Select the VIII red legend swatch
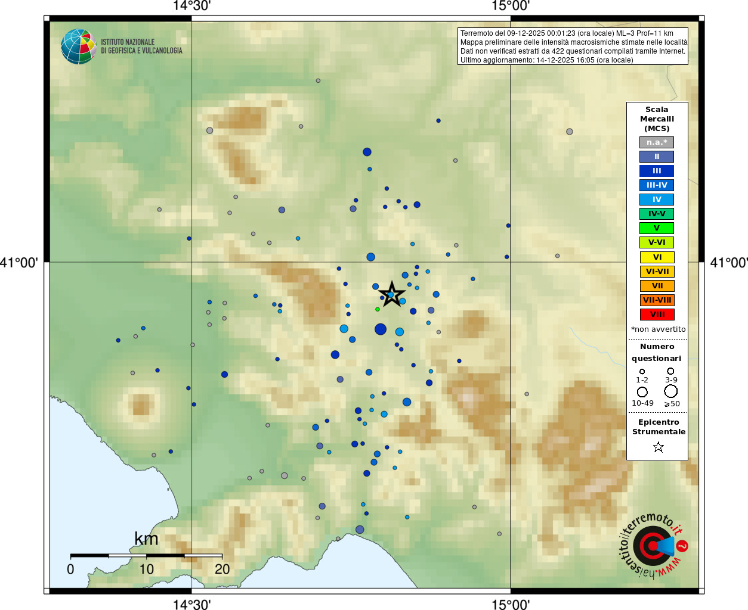The image size is (748, 610). 657,315
